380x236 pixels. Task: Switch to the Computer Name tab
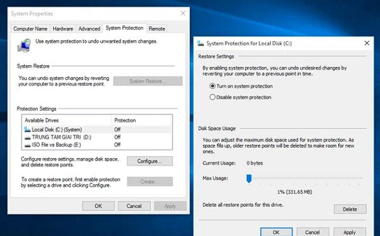tap(30, 29)
